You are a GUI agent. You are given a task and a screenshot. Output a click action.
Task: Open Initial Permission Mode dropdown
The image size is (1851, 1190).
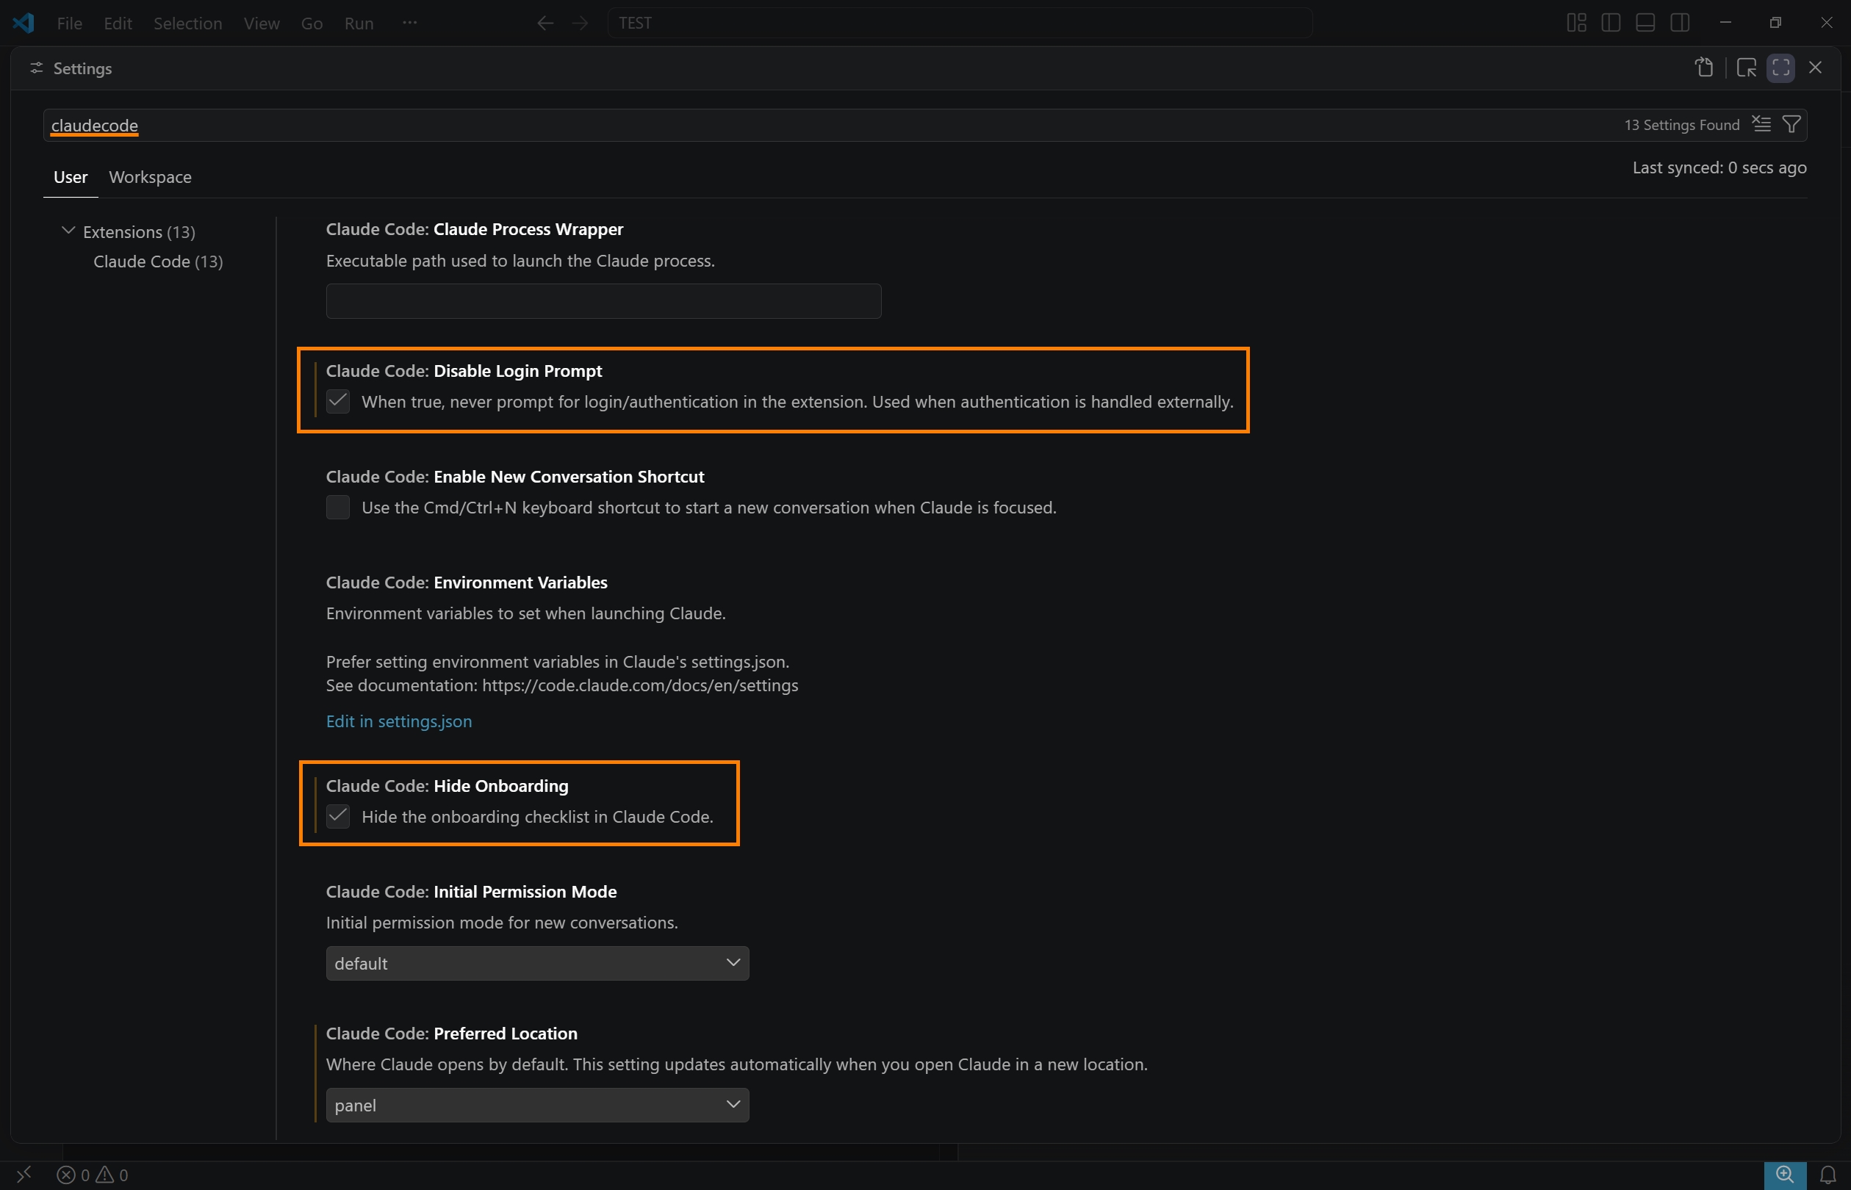click(538, 964)
